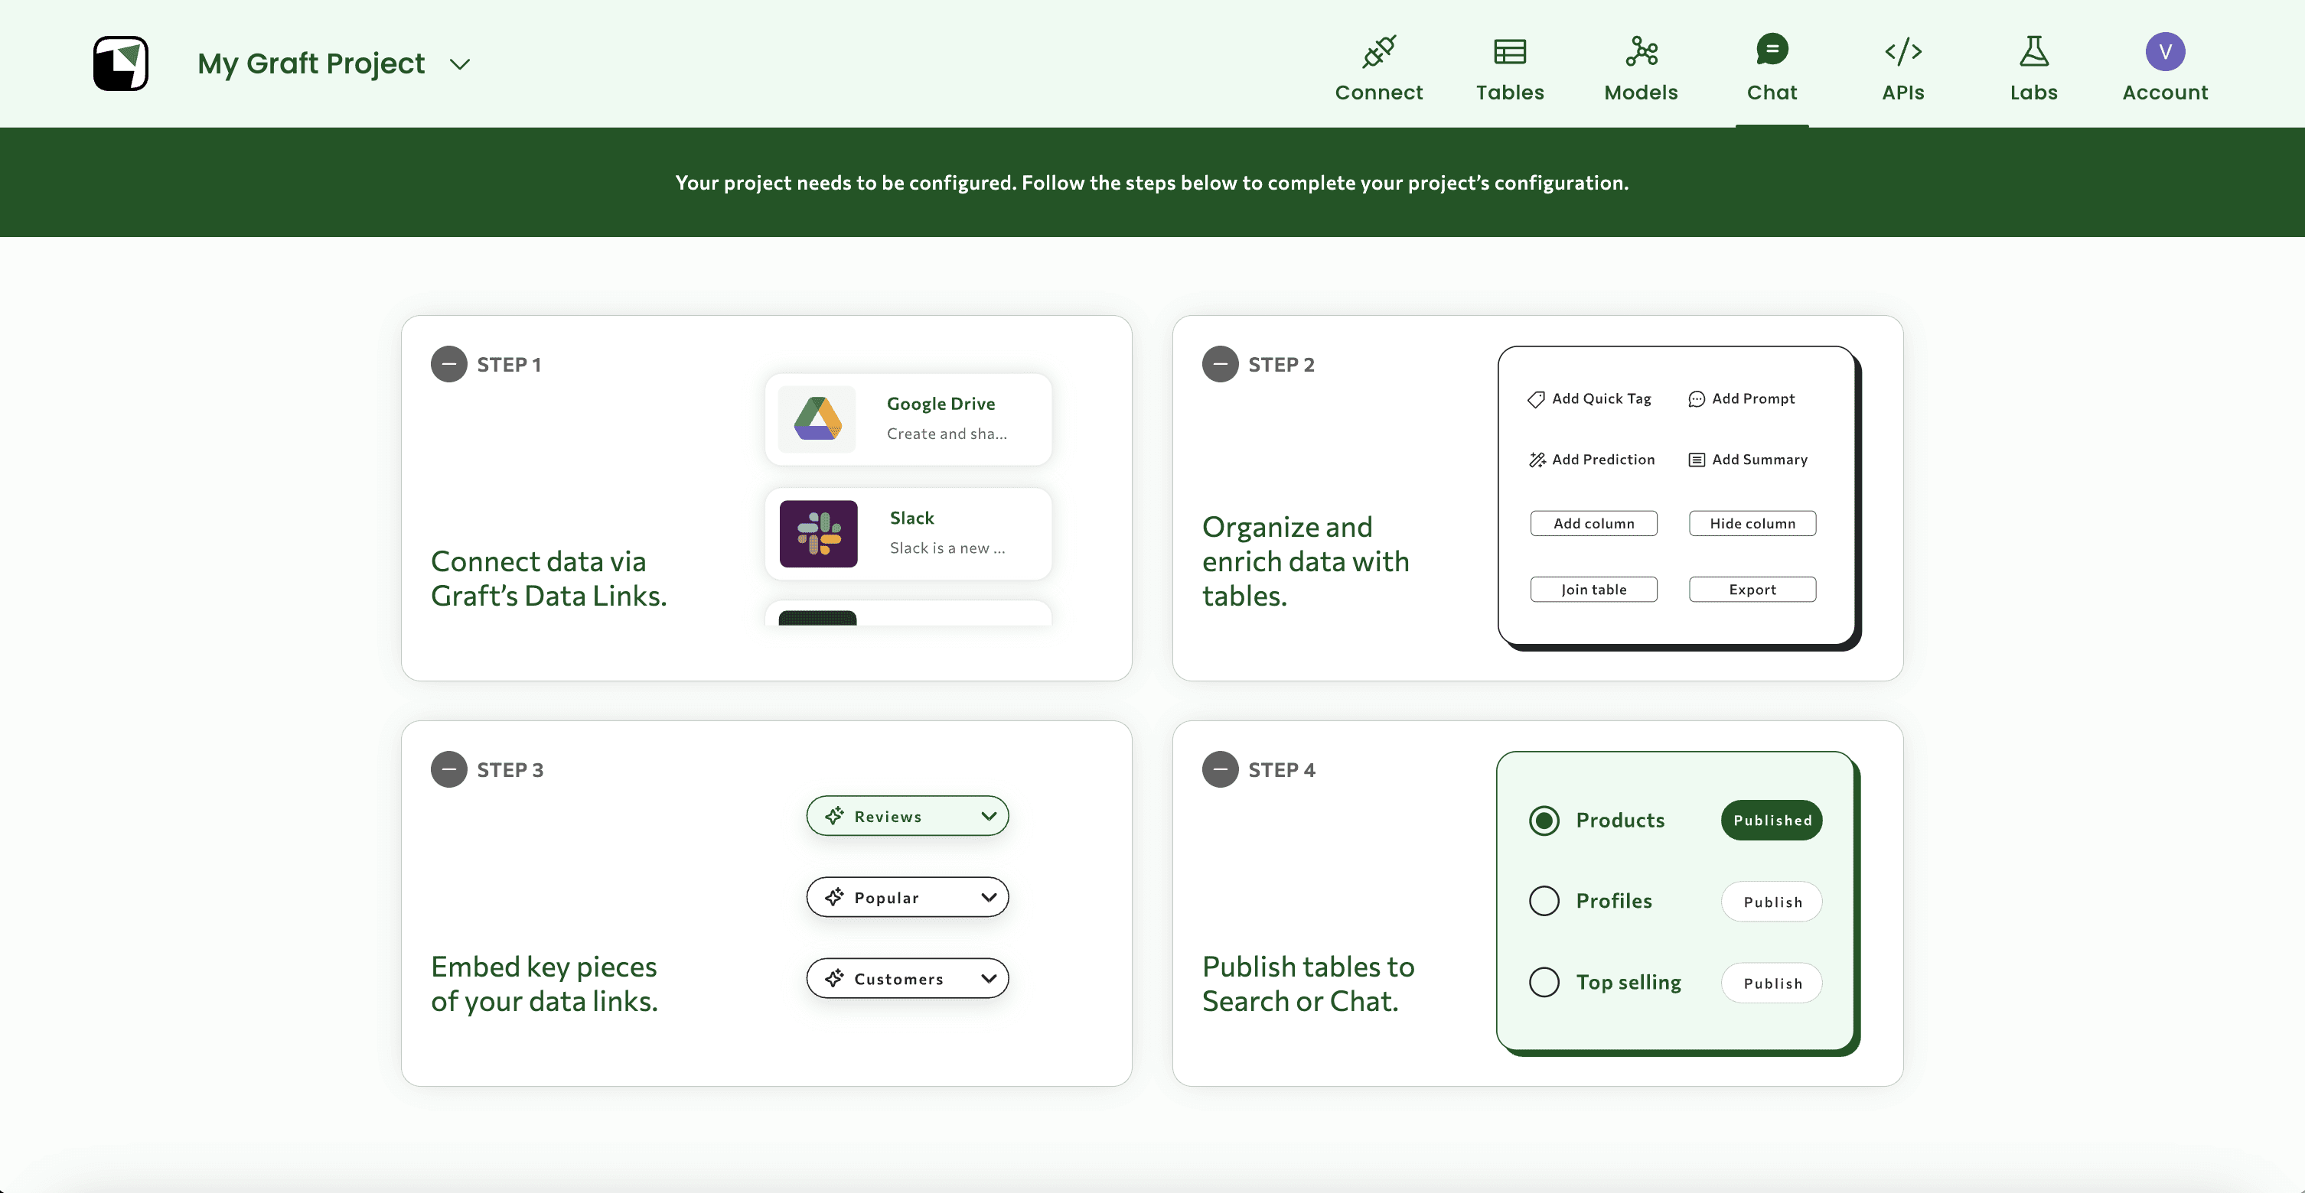
Task: Select the Top selling radio button
Action: coord(1544,982)
